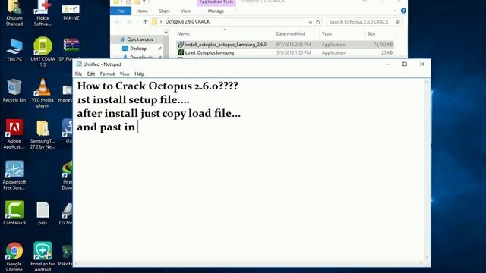Sort files by Type column
486x273 pixels.
327,33
